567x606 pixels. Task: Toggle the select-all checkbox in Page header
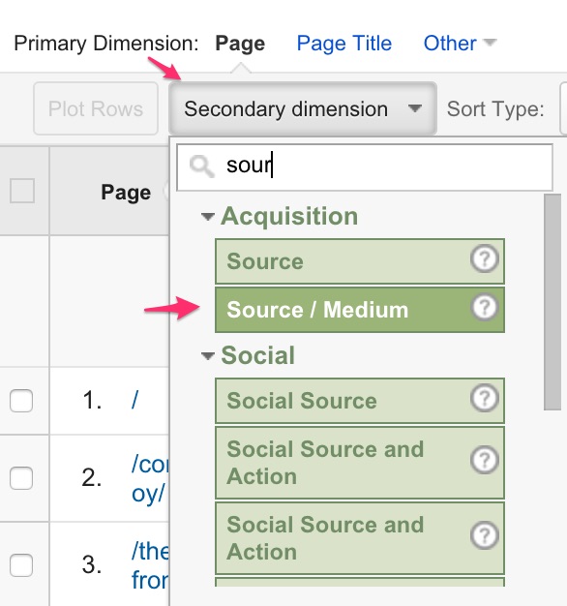click(x=22, y=191)
